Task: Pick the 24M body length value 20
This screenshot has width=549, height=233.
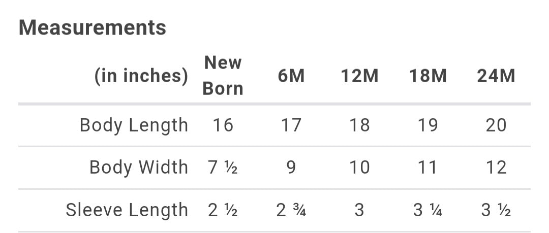Action: 496,125
